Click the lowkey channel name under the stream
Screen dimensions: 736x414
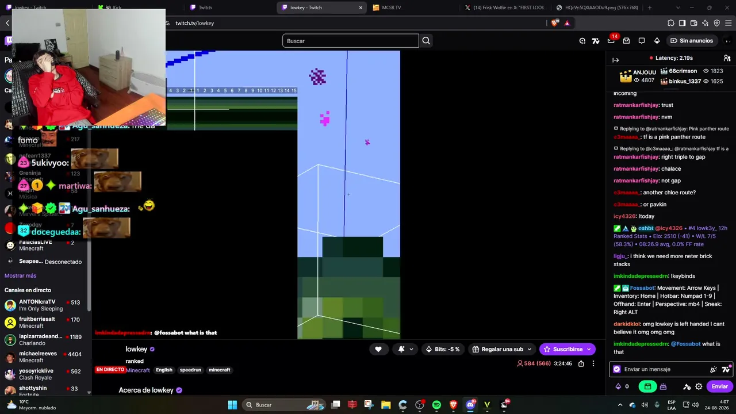click(x=136, y=349)
